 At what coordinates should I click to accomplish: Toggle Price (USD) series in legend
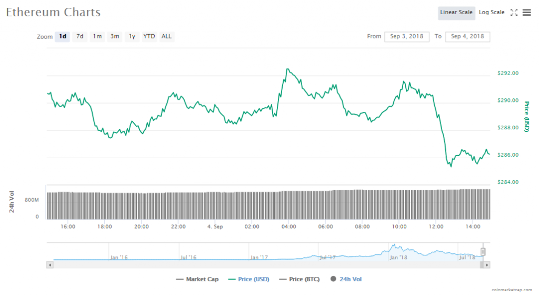pos(248,280)
